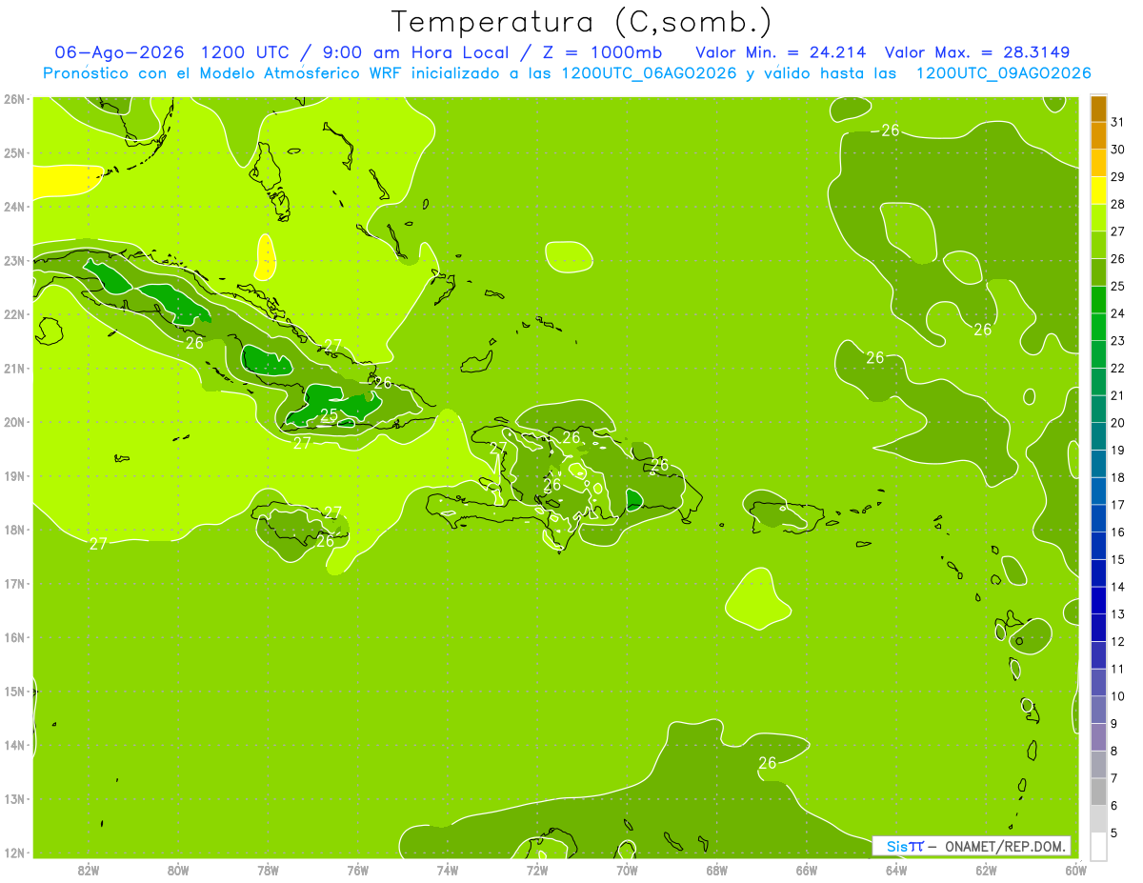Click the yellow 28–29 legend color swatch
This screenshot has width=1143, height=883.
tap(1098, 191)
